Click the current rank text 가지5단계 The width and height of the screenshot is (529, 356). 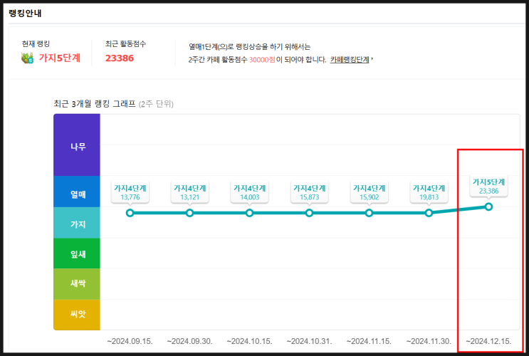coord(59,58)
